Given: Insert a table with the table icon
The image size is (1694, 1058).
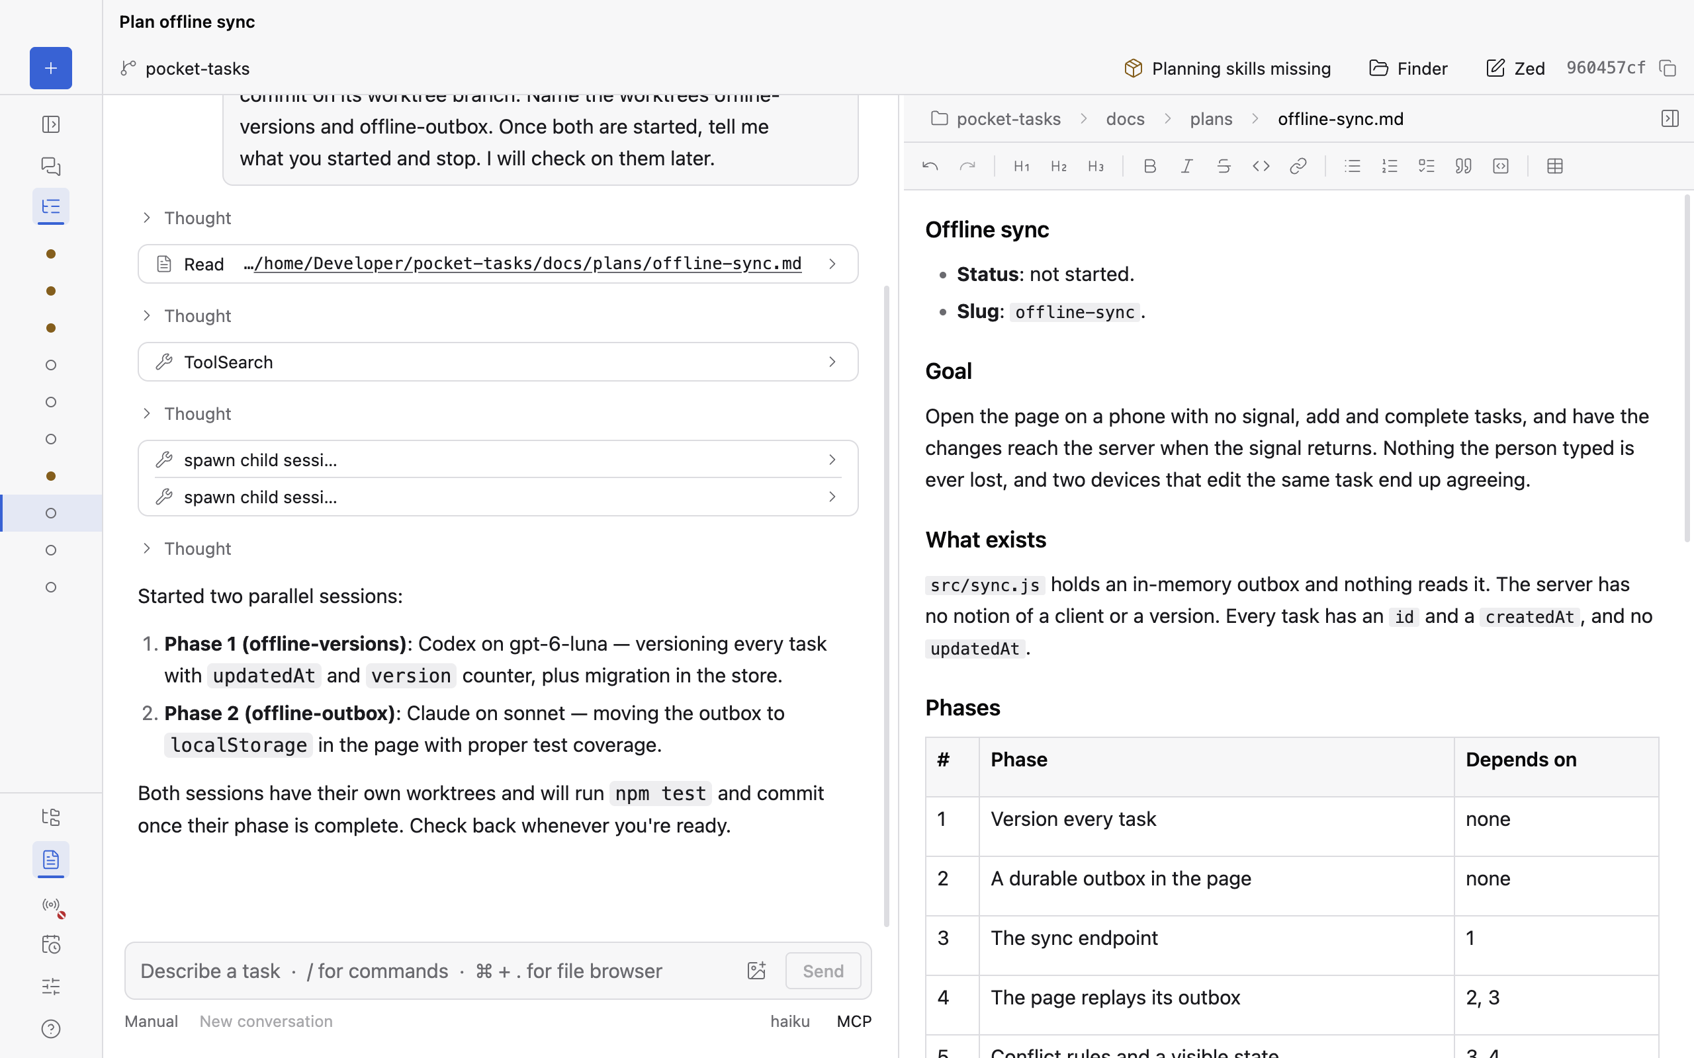Looking at the screenshot, I should (x=1554, y=166).
